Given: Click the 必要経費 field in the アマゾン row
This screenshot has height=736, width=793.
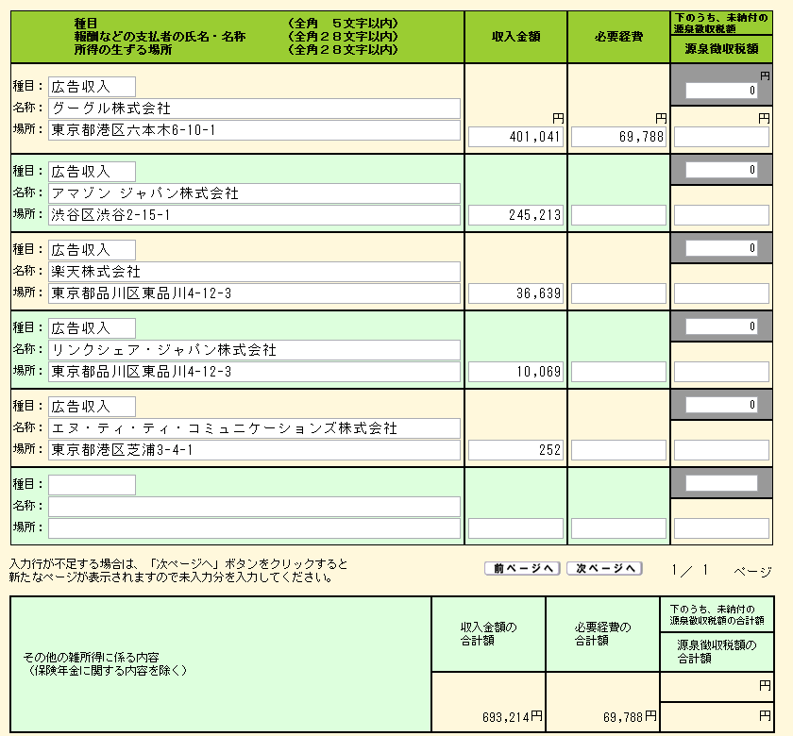Looking at the screenshot, I should click(x=618, y=215).
